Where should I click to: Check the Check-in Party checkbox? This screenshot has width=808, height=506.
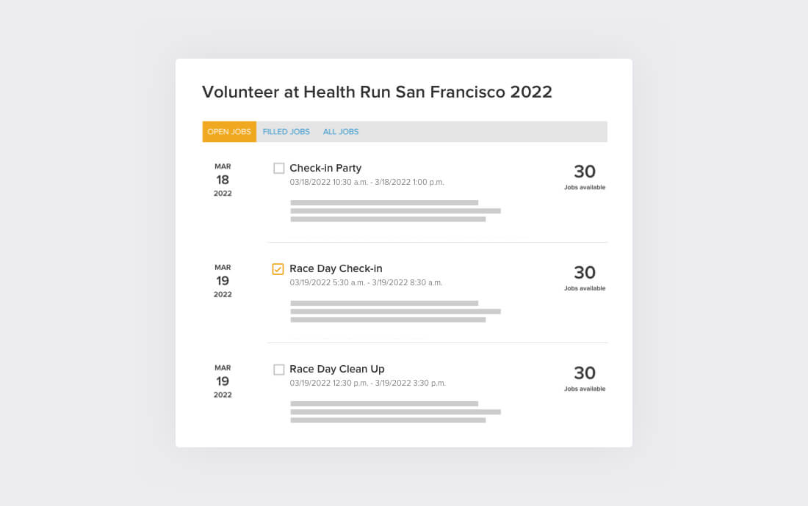tap(278, 169)
